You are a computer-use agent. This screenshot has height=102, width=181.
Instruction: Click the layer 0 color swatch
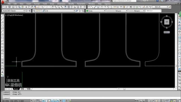46,11
